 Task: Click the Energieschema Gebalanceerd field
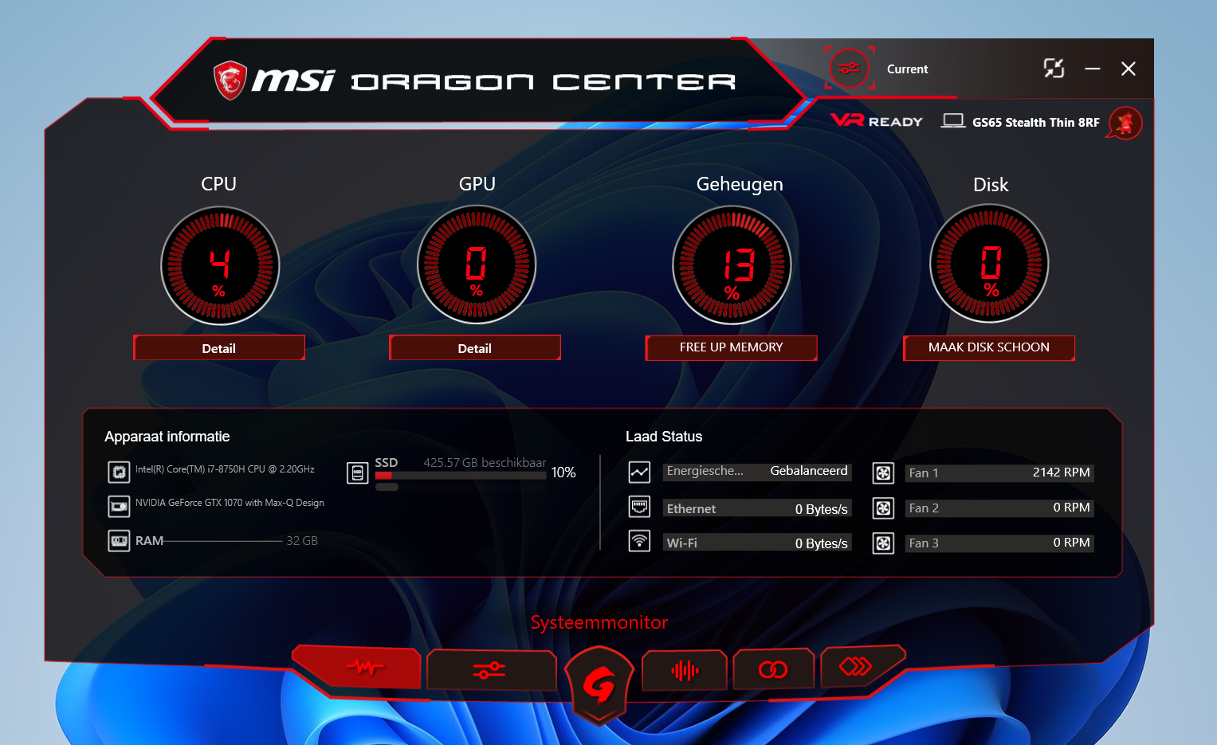(757, 472)
